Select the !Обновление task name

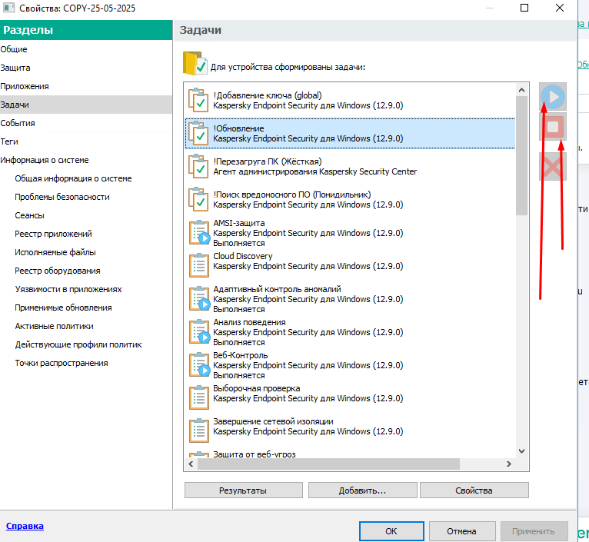[x=238, y=128]
